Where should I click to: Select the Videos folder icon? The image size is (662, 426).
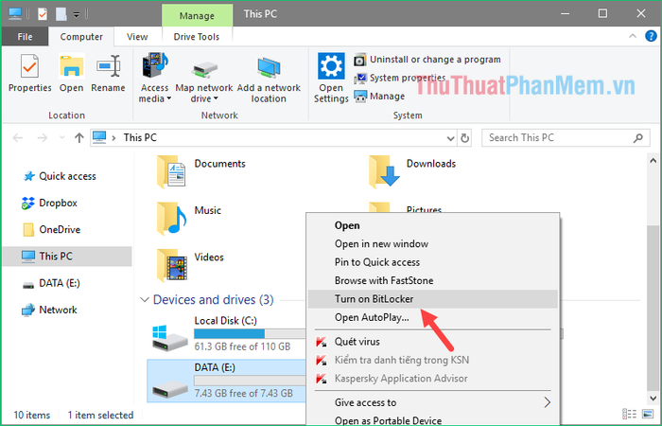point(172,265)
